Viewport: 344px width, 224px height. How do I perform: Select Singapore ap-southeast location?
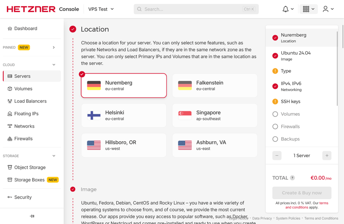215,115
